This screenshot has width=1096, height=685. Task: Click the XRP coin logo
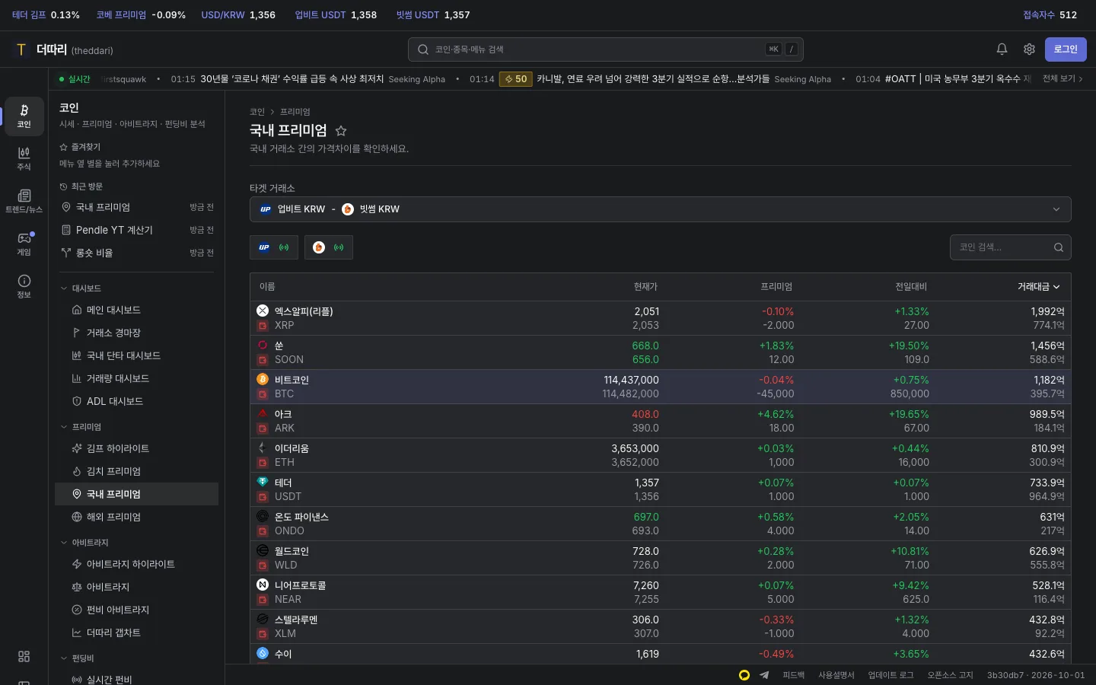tap(263, 311)
